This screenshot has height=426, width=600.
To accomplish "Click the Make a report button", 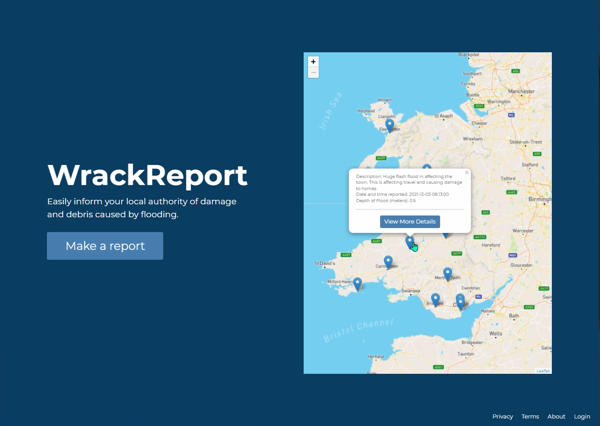I will pyautogui.click(x=105, y=246).
